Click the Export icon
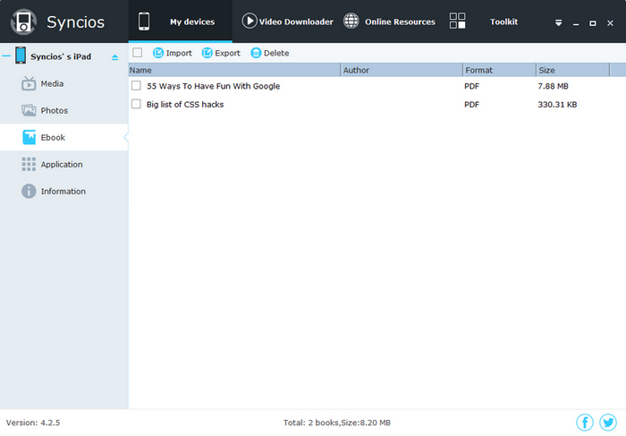 [207, 53]
